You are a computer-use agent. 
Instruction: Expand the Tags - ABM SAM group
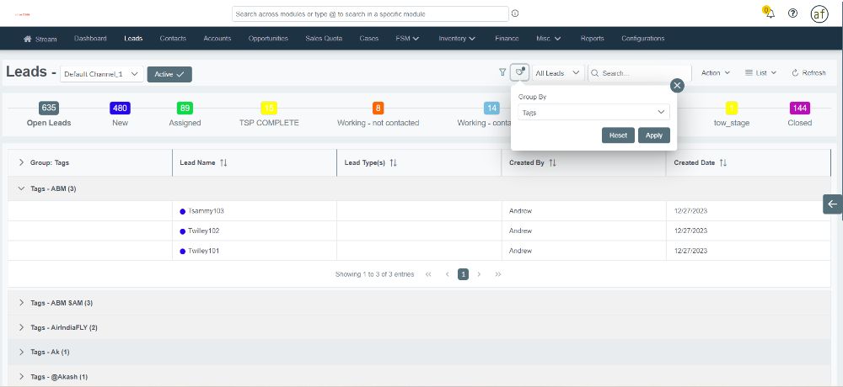point(21,303)
